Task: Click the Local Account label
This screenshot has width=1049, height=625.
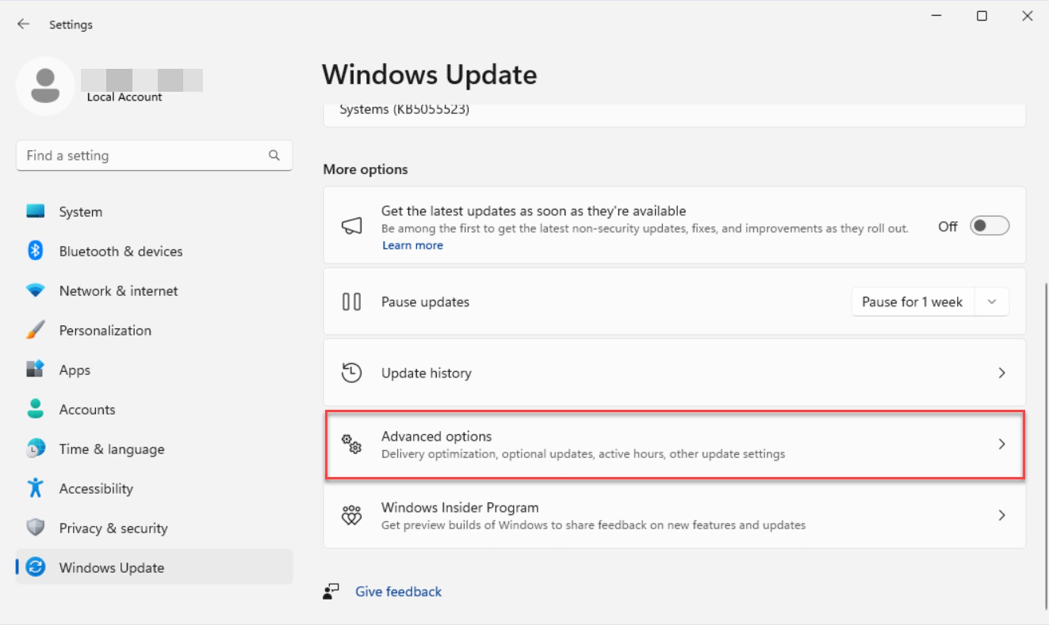Action: 124,97
